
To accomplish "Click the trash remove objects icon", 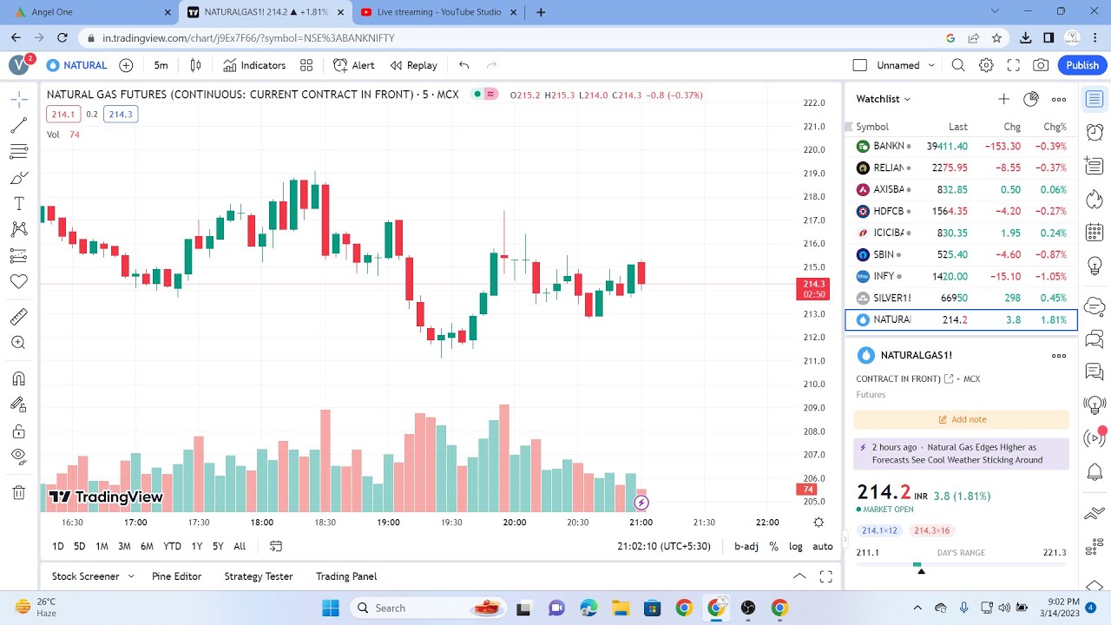I will point(18,493).
